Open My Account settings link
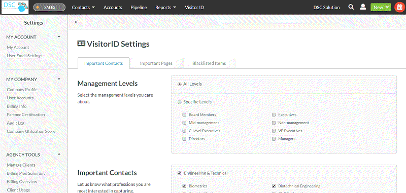 tap(18, 47)
